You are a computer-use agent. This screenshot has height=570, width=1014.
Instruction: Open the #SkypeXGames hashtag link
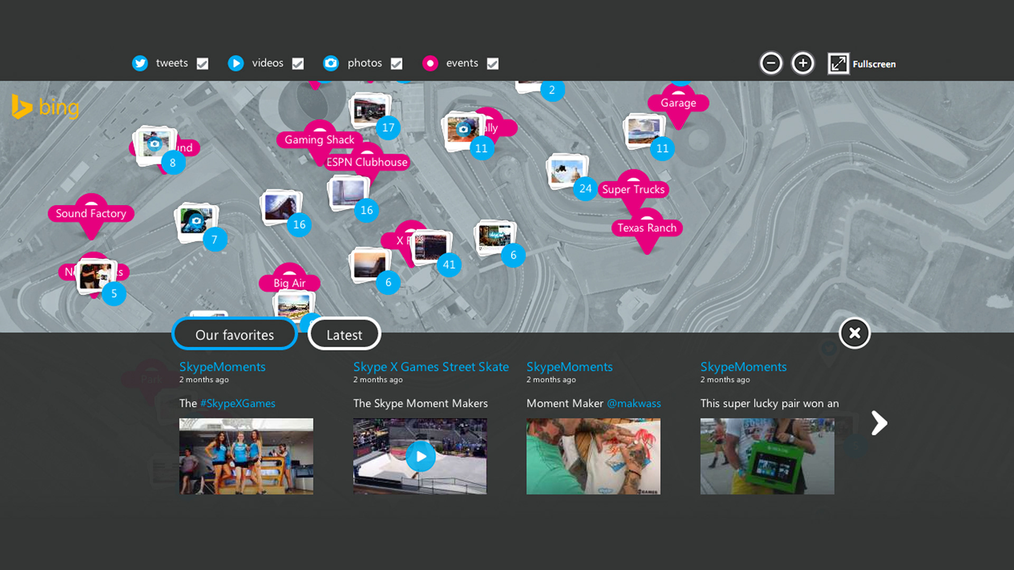point(238,403)
